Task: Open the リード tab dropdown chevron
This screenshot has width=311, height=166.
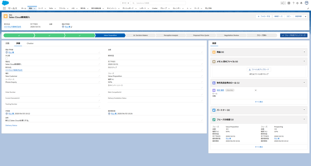Action: click(45, 8)
